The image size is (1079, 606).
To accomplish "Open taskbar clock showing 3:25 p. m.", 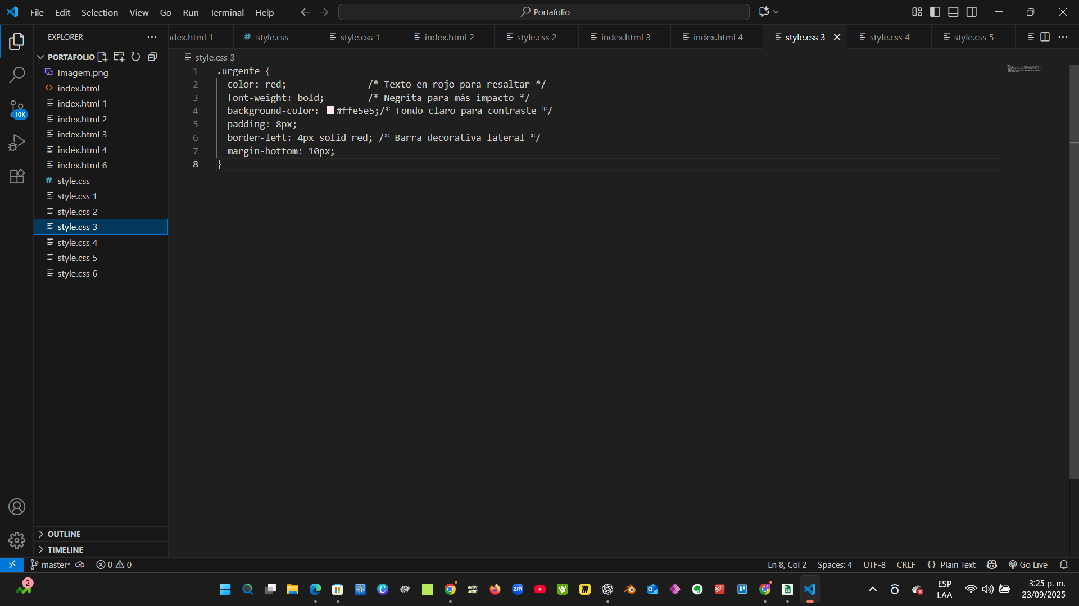I will coord(1043,589).
